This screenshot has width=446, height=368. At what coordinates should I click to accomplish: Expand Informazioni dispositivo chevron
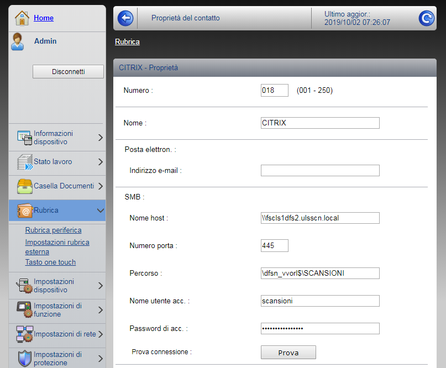click(101, 138)
